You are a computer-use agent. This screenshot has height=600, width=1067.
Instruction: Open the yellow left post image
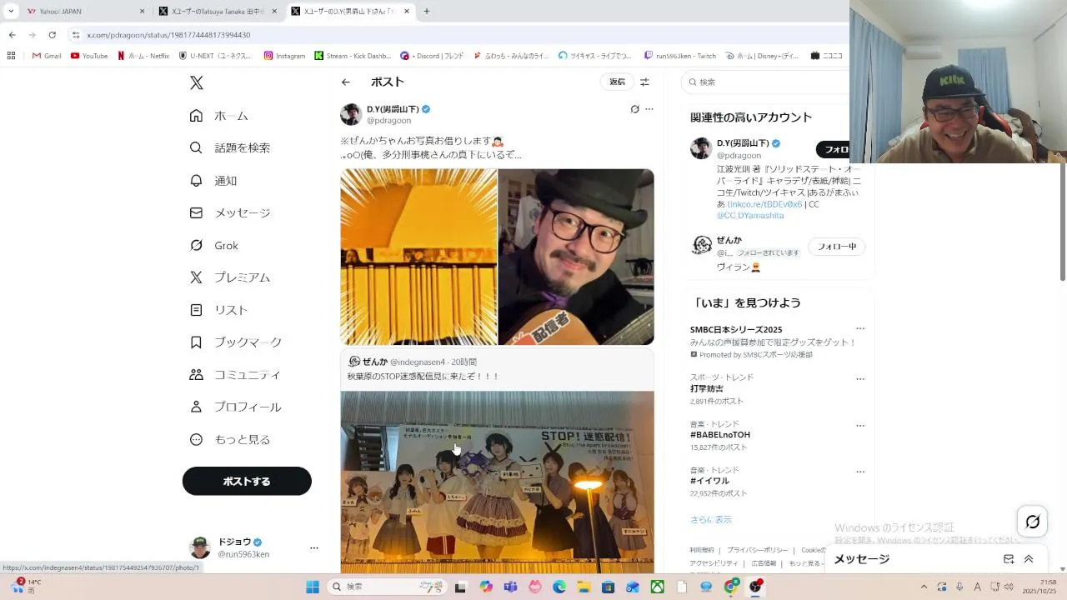[418, 257]
